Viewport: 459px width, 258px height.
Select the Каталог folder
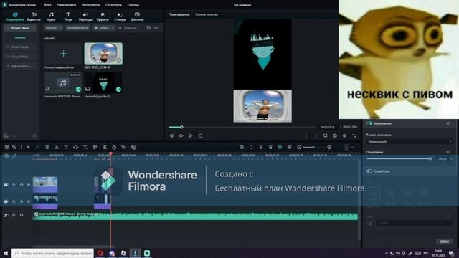20,37
